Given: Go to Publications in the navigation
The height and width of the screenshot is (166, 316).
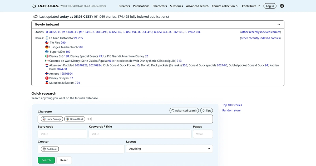Looking at the screenshot, I should [x=141, y=6].
